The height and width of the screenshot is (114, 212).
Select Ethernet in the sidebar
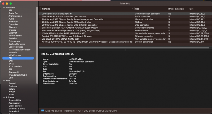click(13, 33)
